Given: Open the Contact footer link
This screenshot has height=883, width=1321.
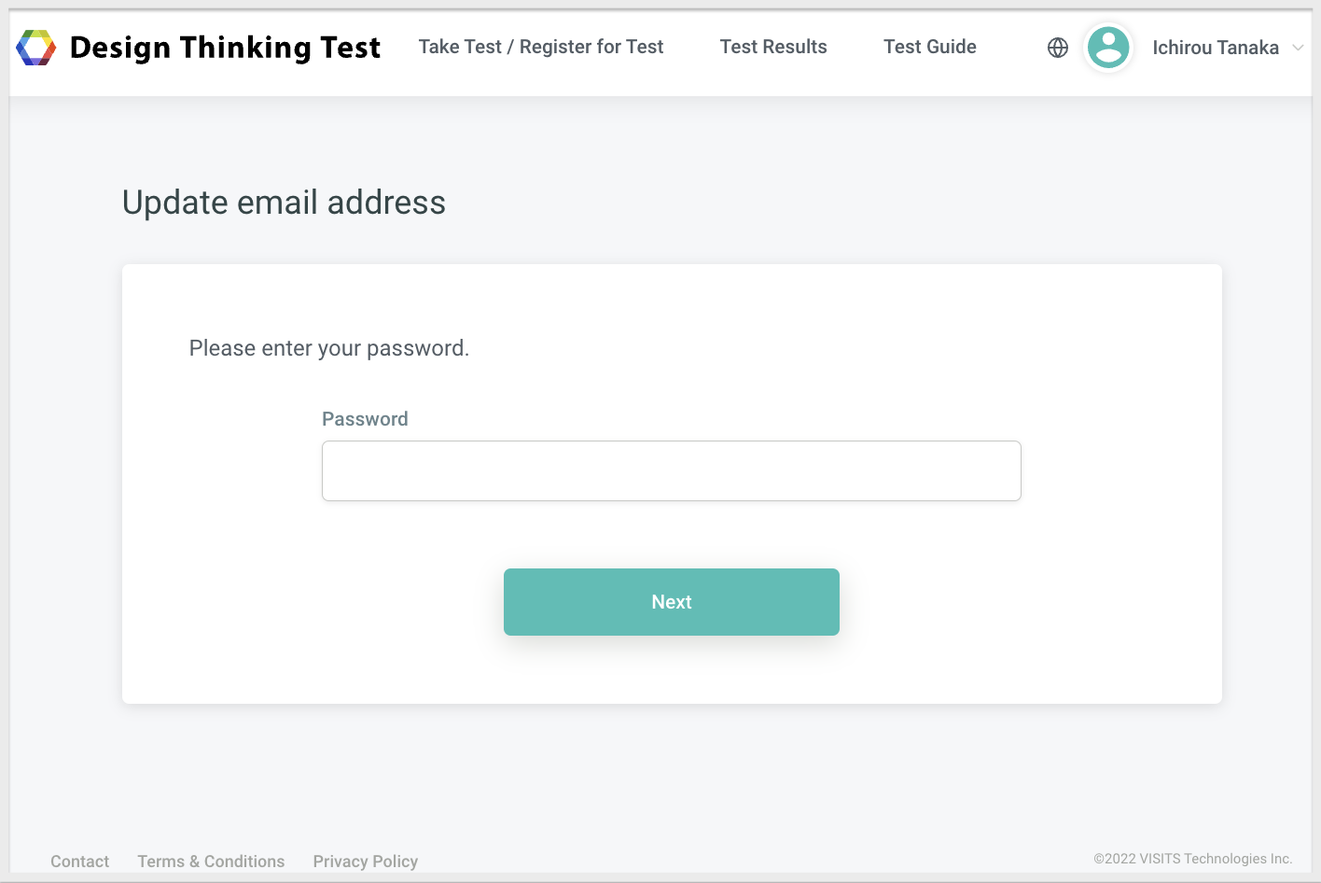Looking at the screenshot, I should point(79,862).
